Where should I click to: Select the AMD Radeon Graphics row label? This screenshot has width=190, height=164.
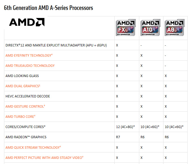(x=26, y=137)
